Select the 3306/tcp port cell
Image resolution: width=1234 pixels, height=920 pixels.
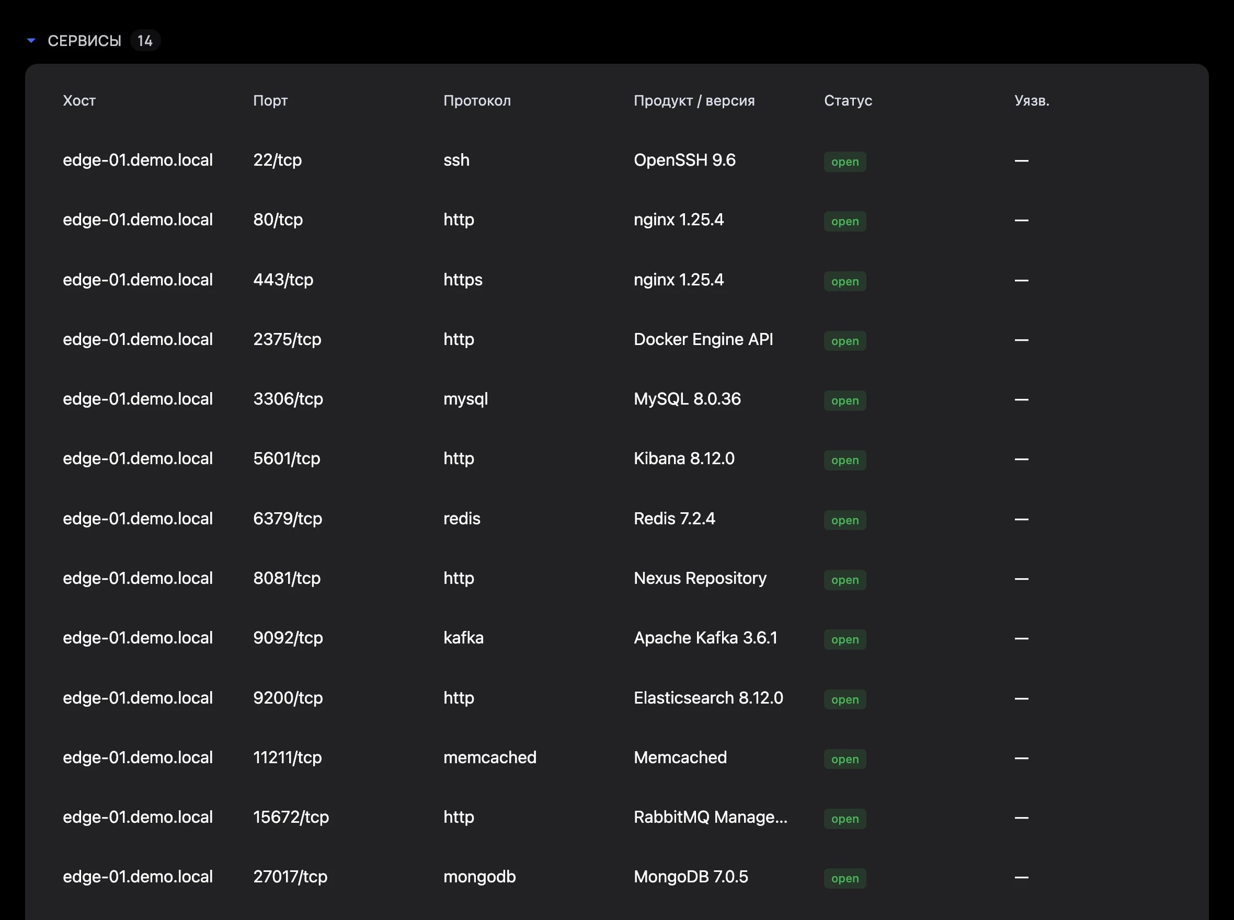288,399
